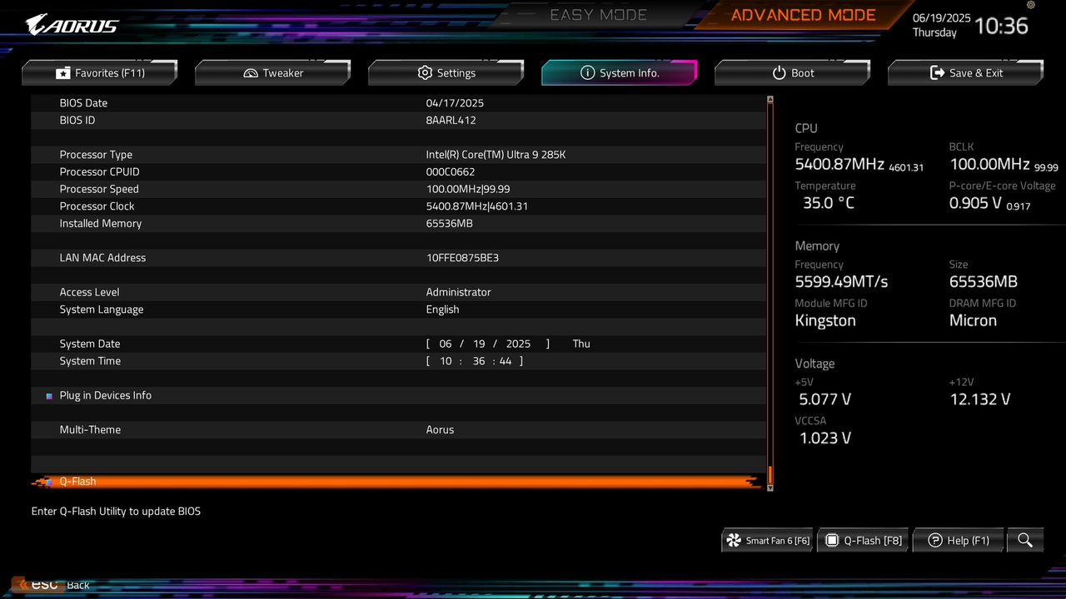Click Processor Clock row label

pyautogui.click(x=97, y=206)
